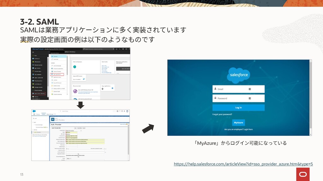This screenshot has height=181, width=323.
Task: Click the Log in button
Action: click(238, 107)
